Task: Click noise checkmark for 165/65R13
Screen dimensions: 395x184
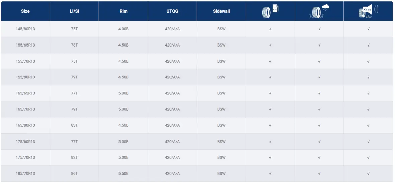Action: tap(368, 93)
